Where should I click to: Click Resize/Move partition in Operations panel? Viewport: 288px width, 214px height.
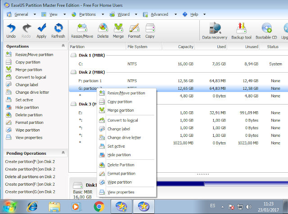coord(29,55)
